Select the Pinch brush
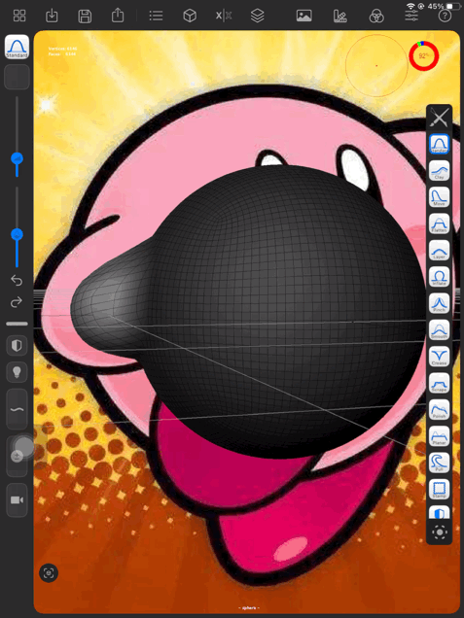This screenshot has height=618, width=464. (x=439, y=303)
